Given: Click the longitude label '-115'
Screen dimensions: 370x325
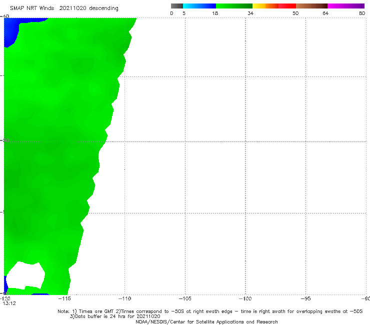Looking at the screenshot, I should click(x=64, y=298).
